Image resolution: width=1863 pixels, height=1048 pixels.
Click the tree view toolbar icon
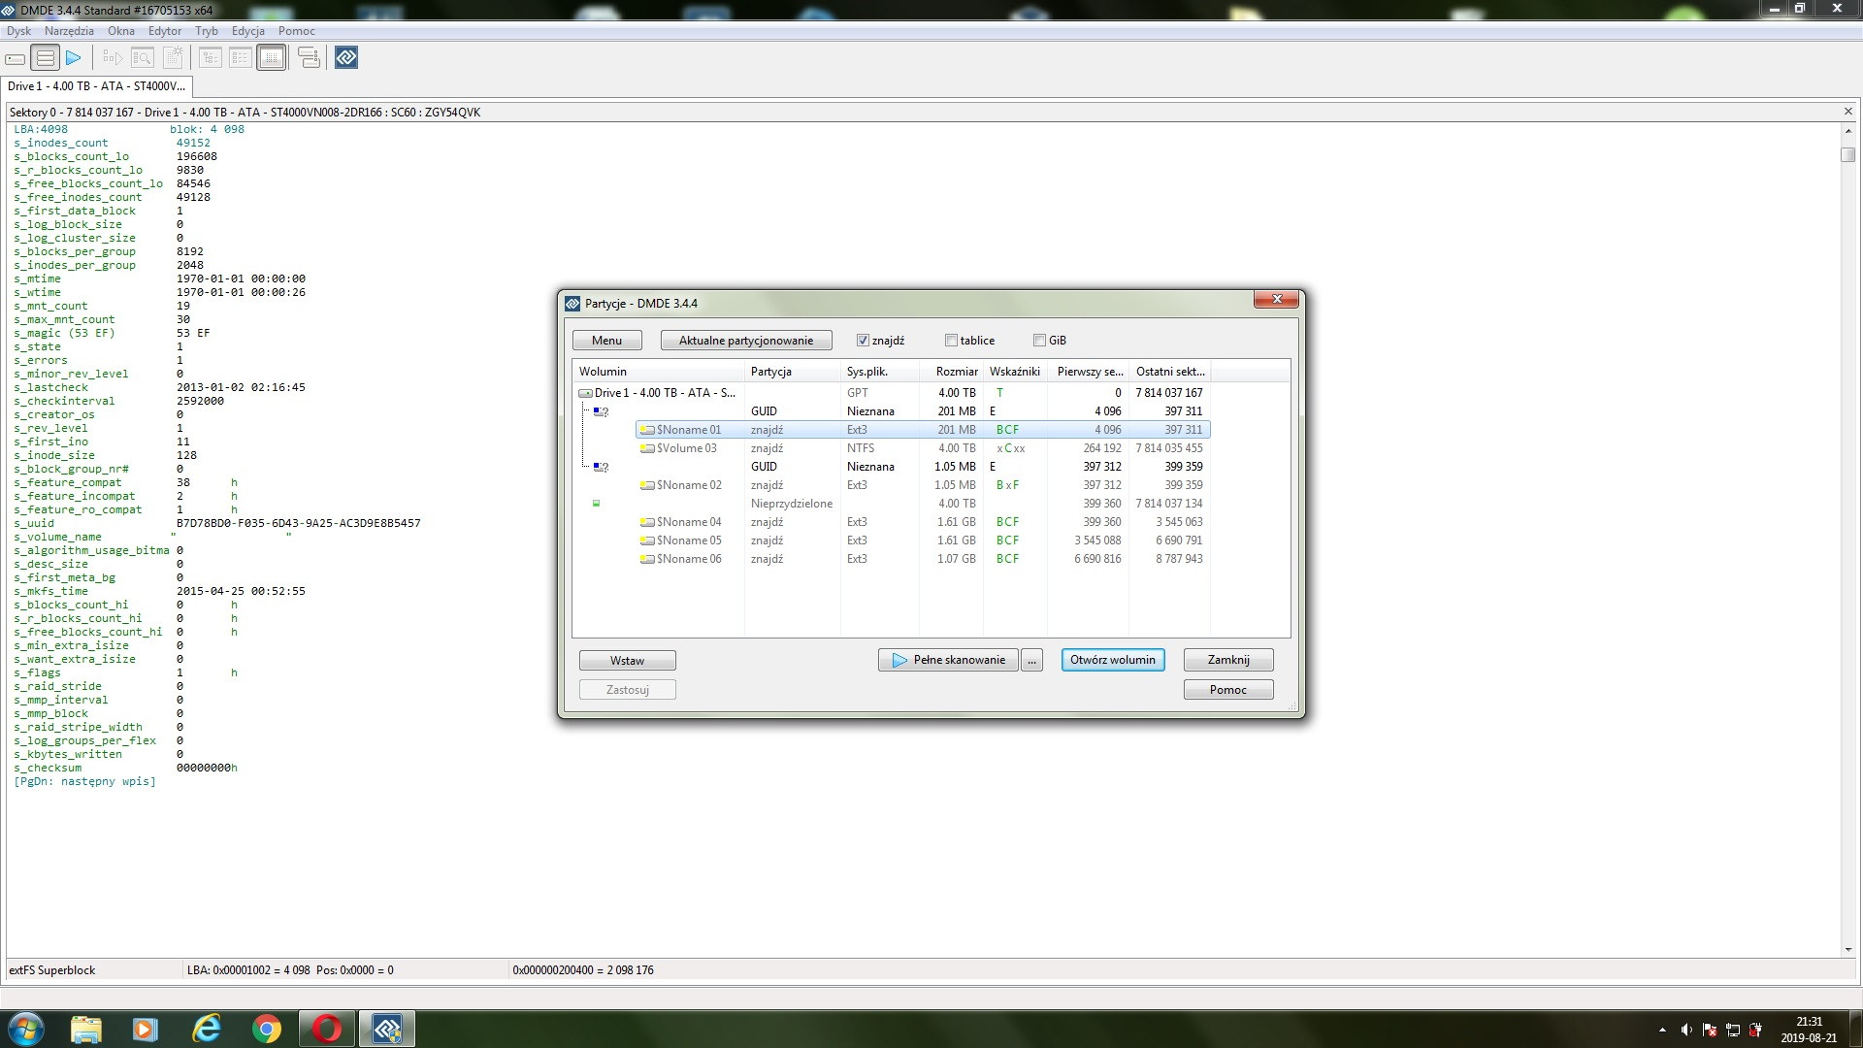[211, 58]
